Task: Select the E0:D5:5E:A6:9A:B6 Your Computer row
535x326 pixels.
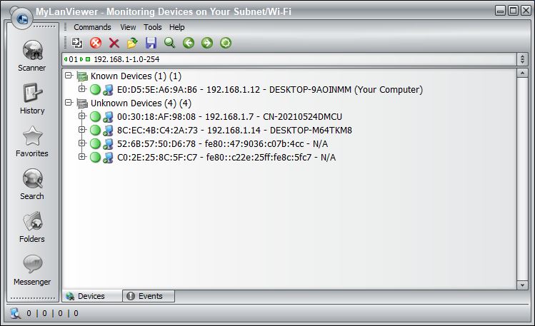Action: [x=270, y=90]
